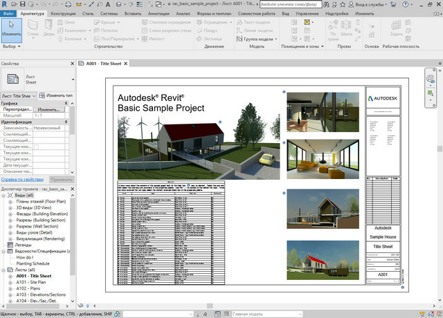Switch to the Вид ribbon tab
This screenshot has width=443, height=318.
285,13
